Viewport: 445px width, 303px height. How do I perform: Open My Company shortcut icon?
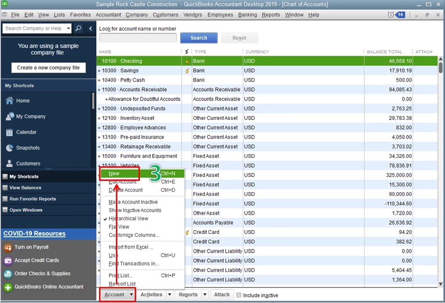pos(10,117)
